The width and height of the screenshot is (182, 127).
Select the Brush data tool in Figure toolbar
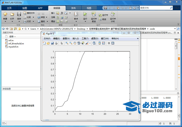pyautogui.click(x=87, y=43)
